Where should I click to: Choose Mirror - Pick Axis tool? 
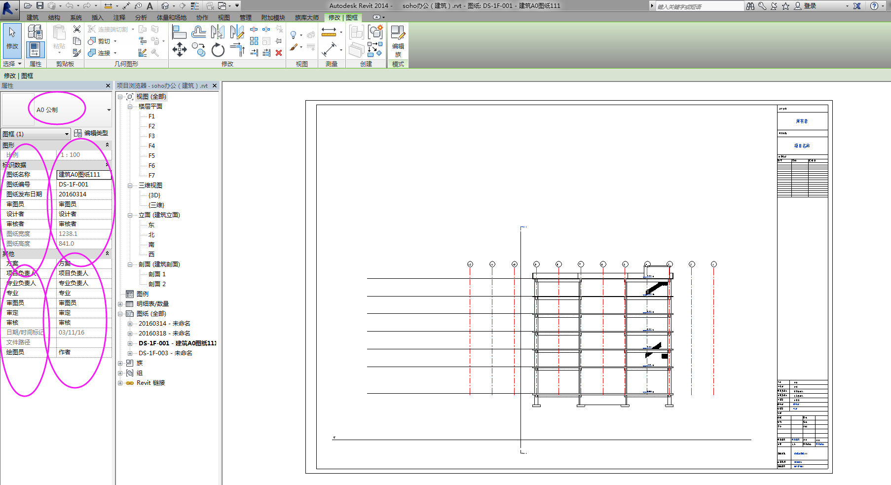pyautogui.click(x=218, y=33)
